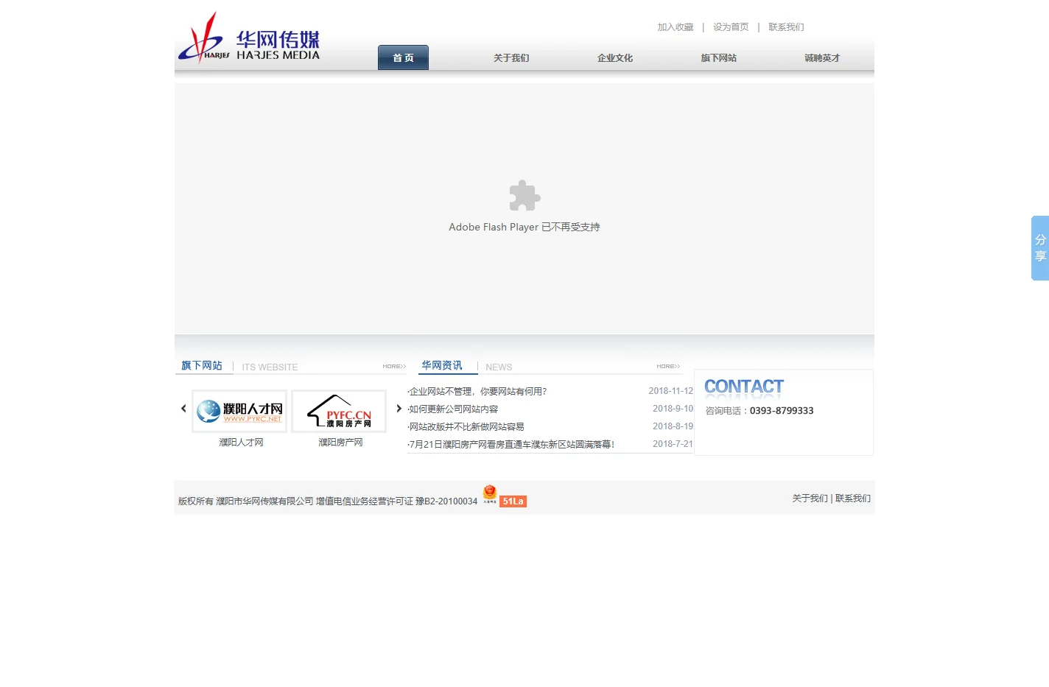1049x687 pixels.
Task: Open the 关于我们 menu item
Action: [x=511, y=58]
